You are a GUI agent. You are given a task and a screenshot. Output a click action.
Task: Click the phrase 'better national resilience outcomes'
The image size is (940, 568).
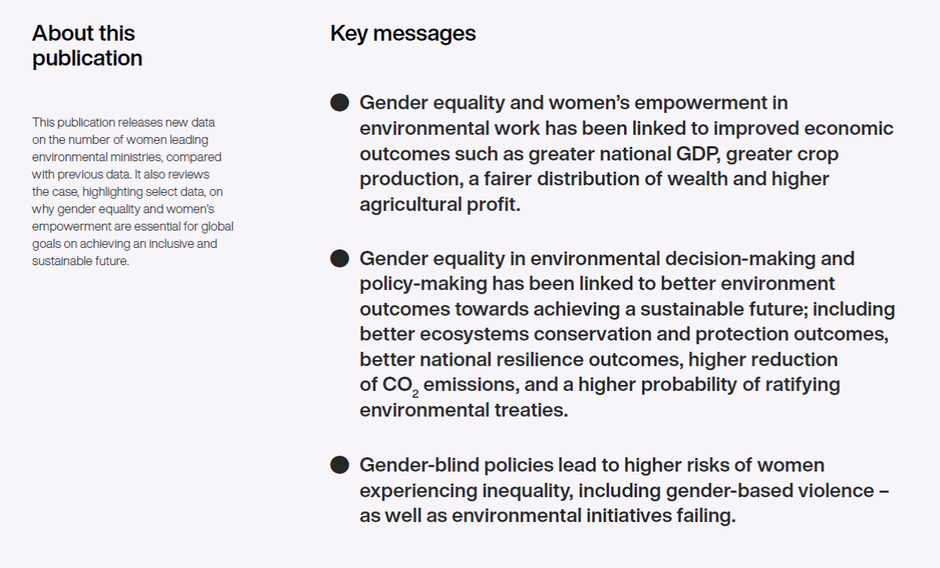tap(520, 359)
